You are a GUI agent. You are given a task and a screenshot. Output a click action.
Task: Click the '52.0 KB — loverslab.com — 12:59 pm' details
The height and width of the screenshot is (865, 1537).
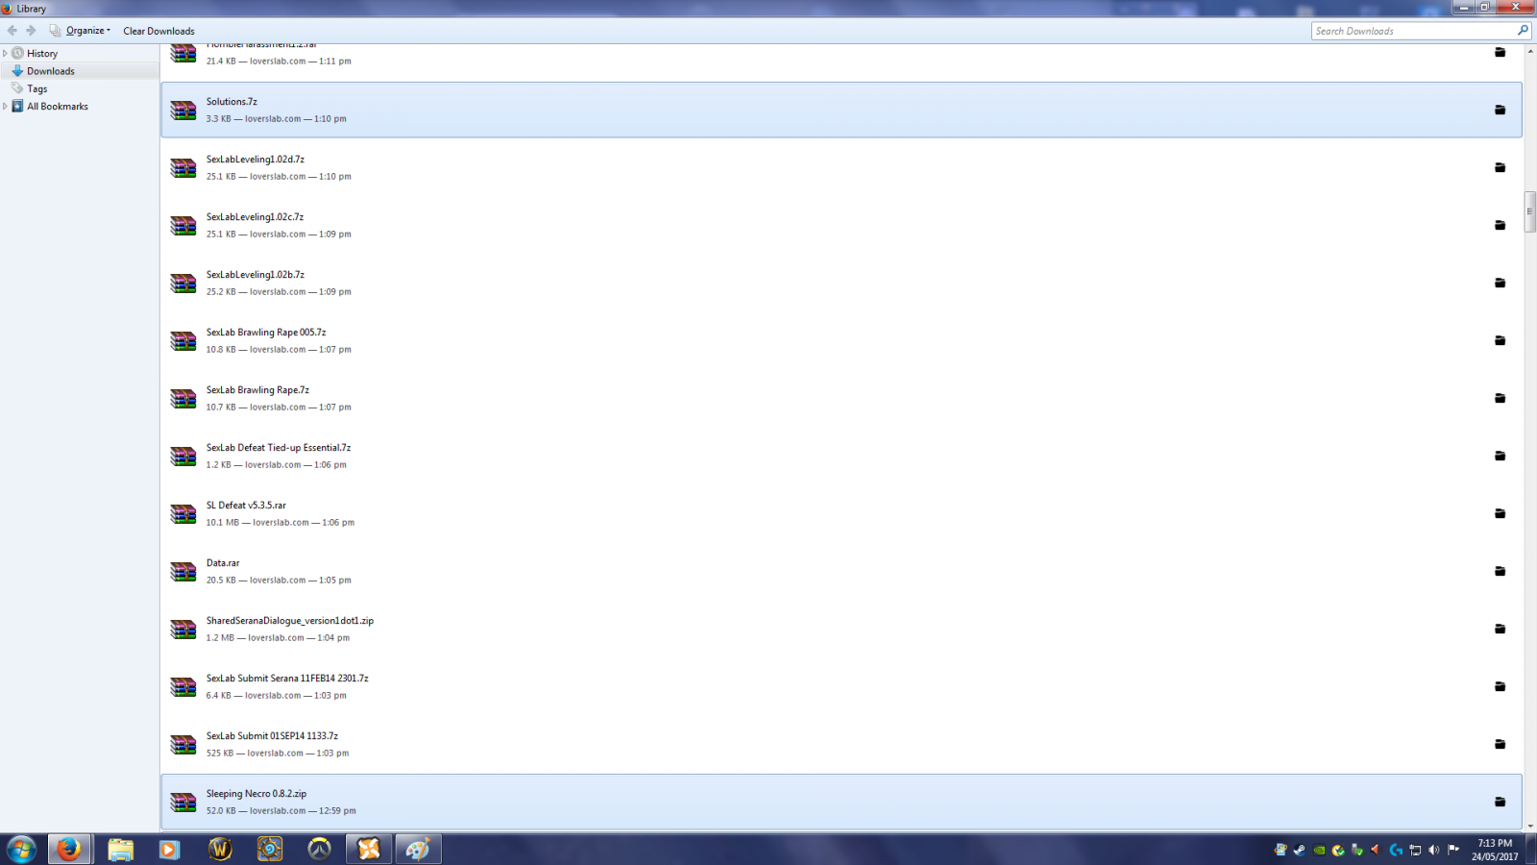click(x=281, y=811)
